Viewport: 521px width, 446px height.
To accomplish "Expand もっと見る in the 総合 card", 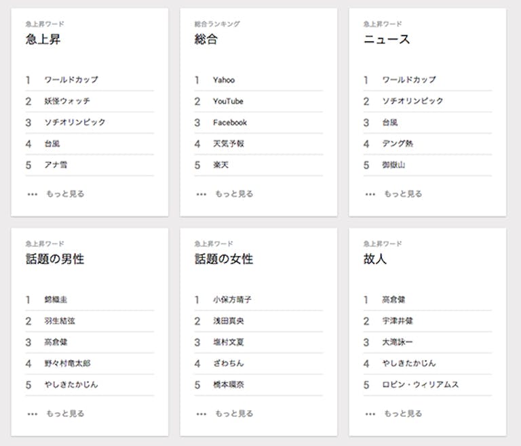I will click(234, 194).
